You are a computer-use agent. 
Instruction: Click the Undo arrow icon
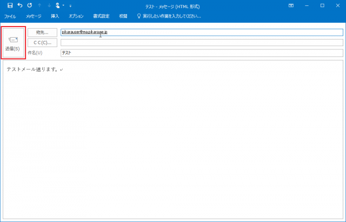click(x=19, y=5)
